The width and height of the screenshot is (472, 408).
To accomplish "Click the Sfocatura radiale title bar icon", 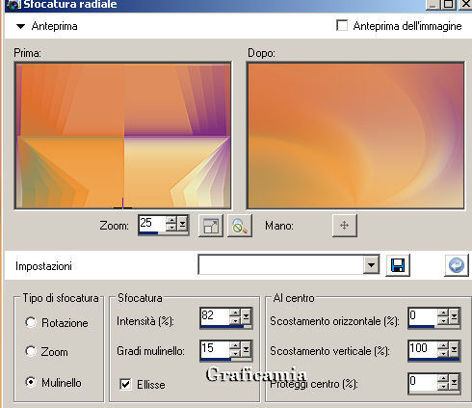I will click(x=13, y=5).
